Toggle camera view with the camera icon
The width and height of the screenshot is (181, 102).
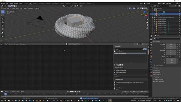pyautogui.click(x=147, y=25)
